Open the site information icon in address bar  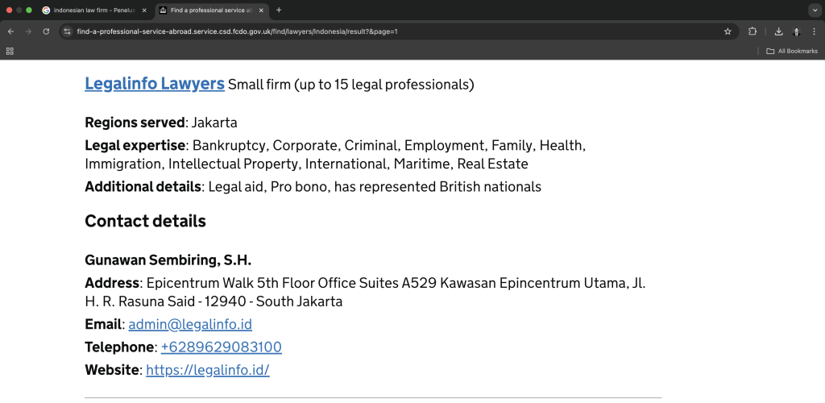[x=68, y=31]
